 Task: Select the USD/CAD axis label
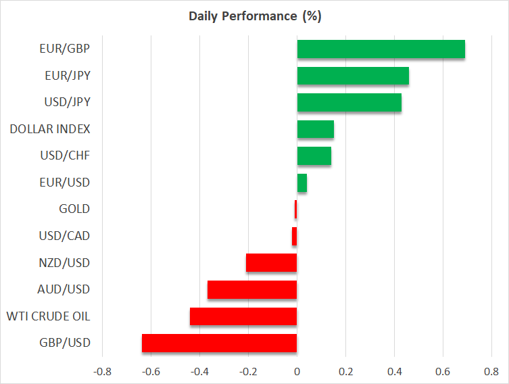pyautogui.click(x=64, y=236)
